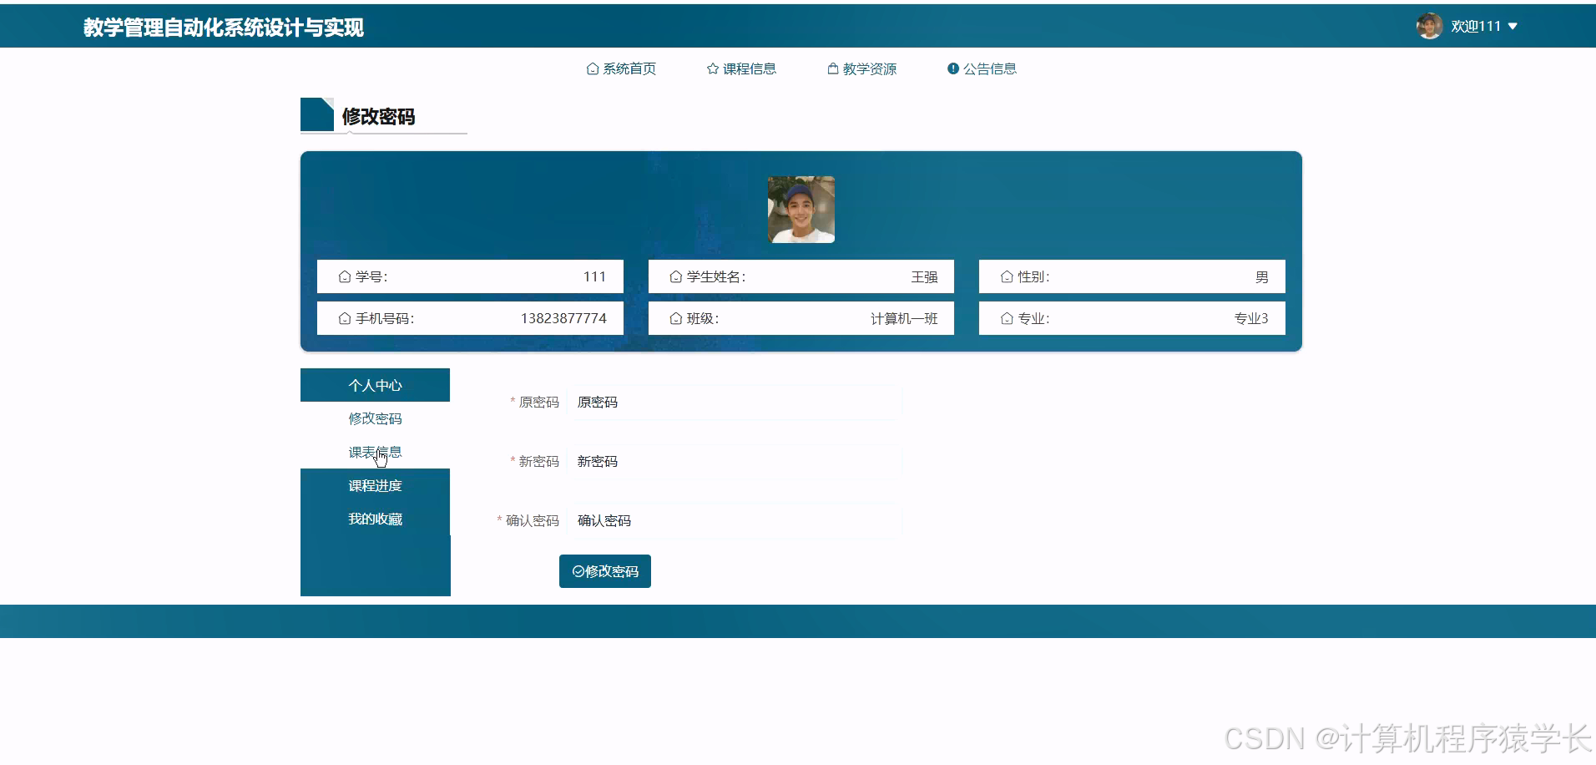Click the check icon inside 修改密码 button
The width and height of the screenshot is (1596, 765).
pyautogui.click(x=577, y=571)
